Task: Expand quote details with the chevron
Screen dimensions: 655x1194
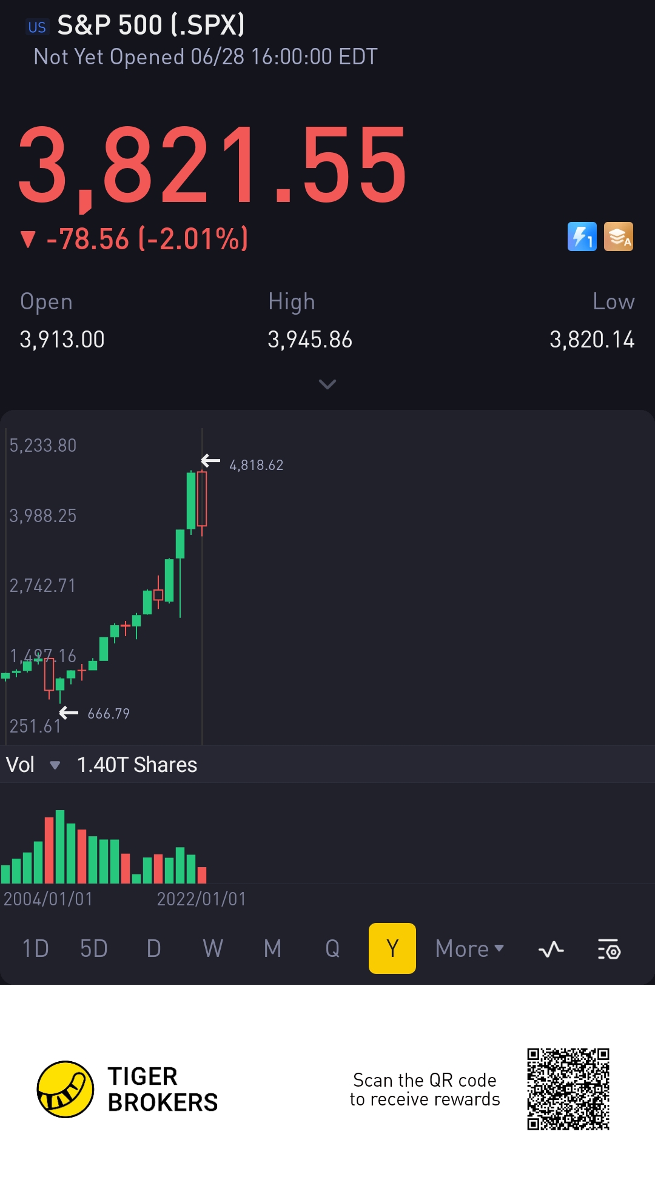Action: point(327,384)
